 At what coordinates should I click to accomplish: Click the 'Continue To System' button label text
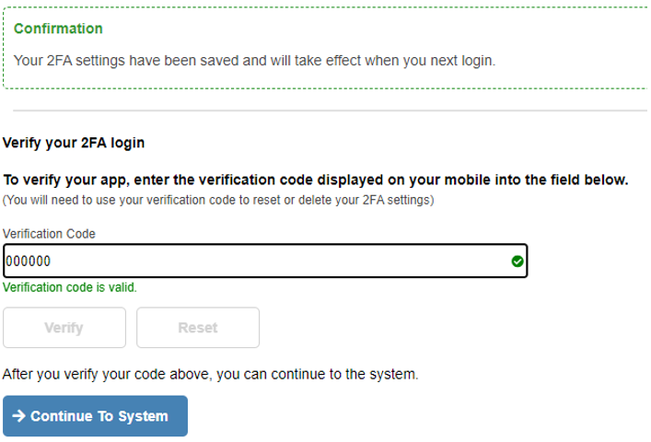[x=99, y=416]
